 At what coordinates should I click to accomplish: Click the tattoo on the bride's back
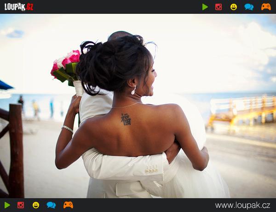click(x=126, y=119)
